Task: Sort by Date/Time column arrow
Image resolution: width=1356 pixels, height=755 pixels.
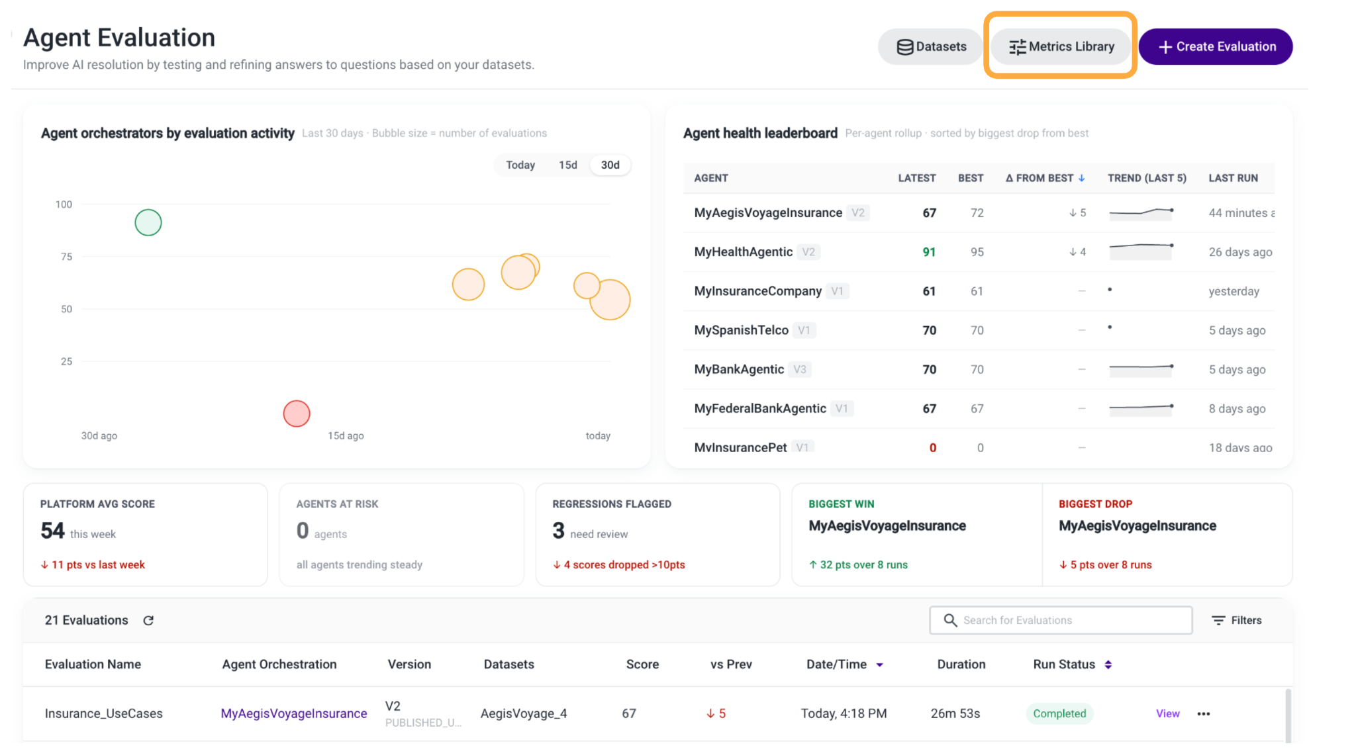Action: pyautogui.click(x=880, y=665)
